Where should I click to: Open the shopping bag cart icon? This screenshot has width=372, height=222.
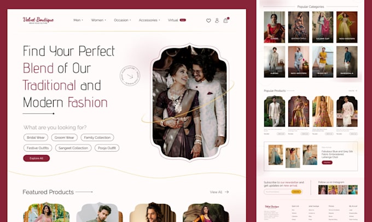point(225,20)
